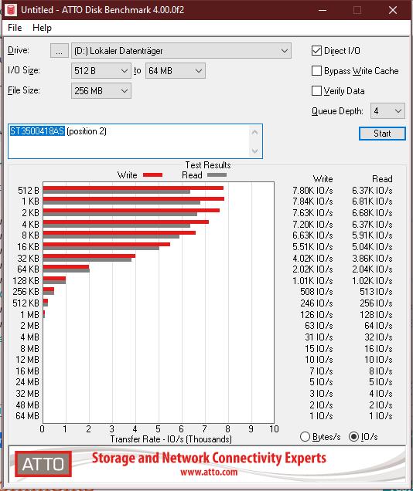Open the File menu
This screenshot has height=491, width=413.
pos(15,28)
